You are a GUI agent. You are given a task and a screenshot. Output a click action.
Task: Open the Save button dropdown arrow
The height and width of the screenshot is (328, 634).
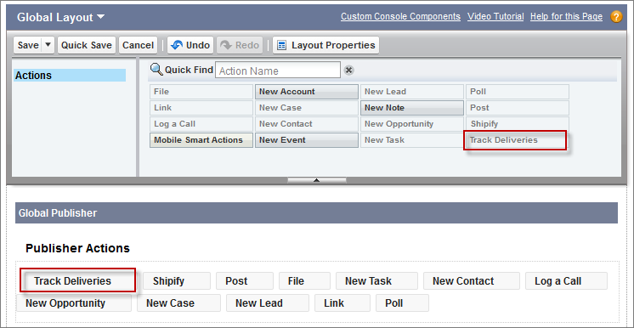48,45
